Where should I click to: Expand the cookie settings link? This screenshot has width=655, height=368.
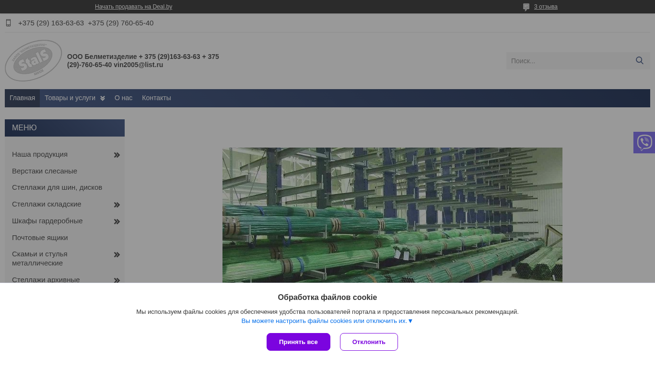(x=327, y=321)
